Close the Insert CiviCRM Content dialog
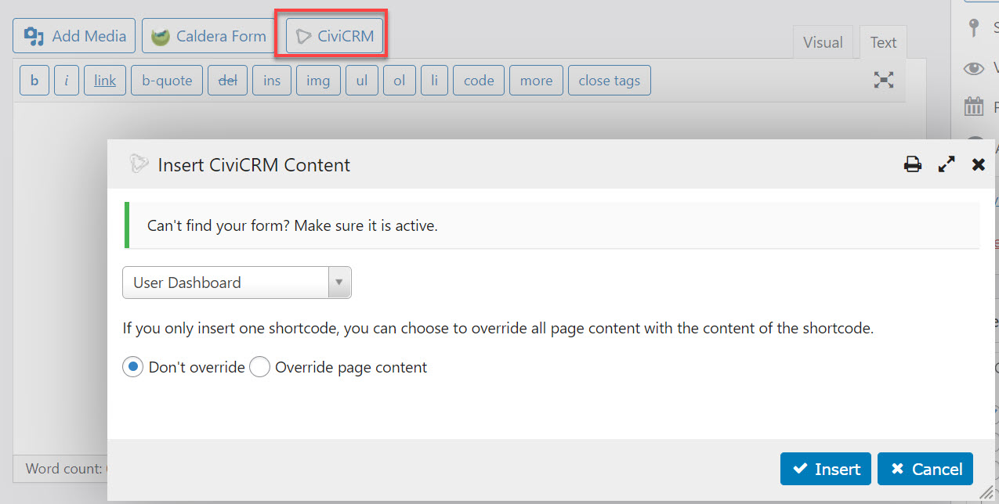999x504 pixels. click(979, 164)
